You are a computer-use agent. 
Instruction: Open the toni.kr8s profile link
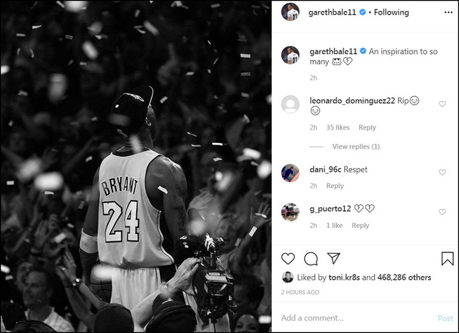click(340, 277)
